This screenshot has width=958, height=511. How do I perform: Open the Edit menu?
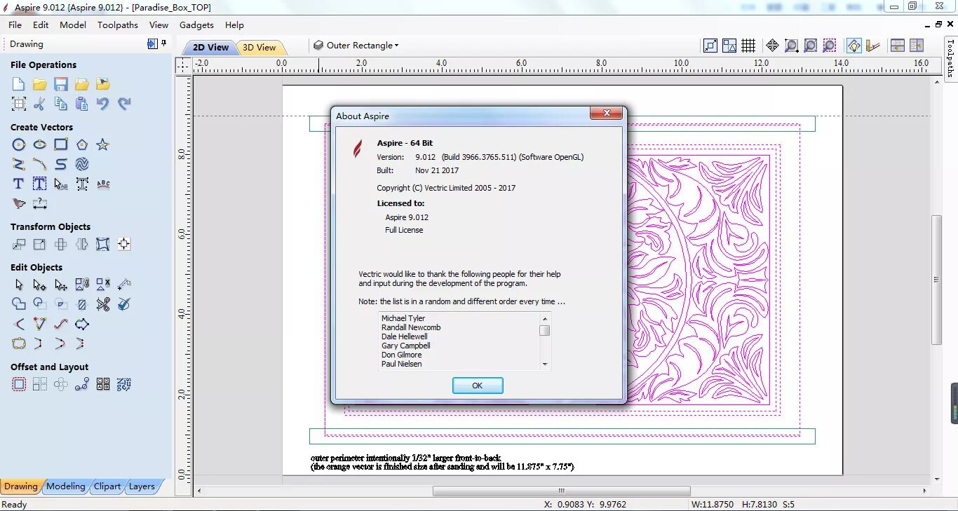tap(41, 25)
